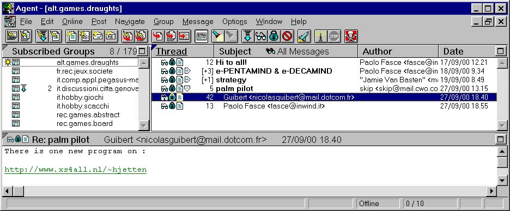
Task: Open the Group menu
Action: point(163,21)
